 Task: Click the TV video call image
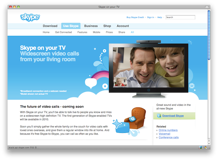(149, 68)
